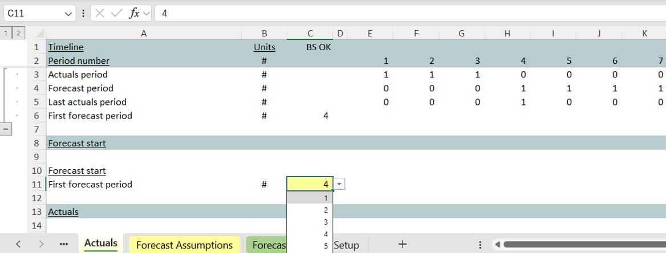Confirm the entry with the checkmark icon
This screenshot has height=253, width=666.
tap(117, 13)
